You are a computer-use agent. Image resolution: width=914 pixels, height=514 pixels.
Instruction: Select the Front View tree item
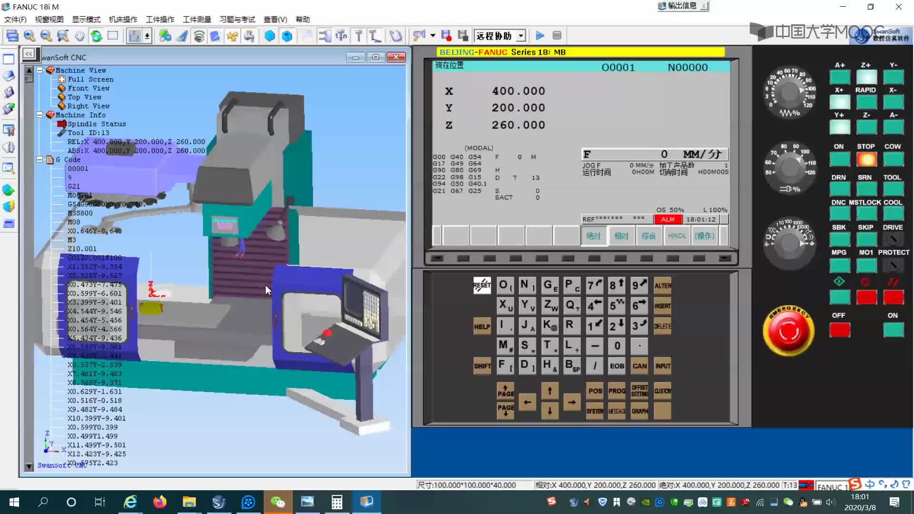(88, 88)
